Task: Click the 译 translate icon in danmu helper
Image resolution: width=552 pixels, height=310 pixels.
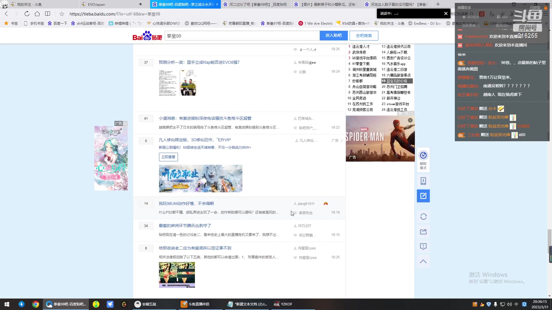Action: click(482, 14)
